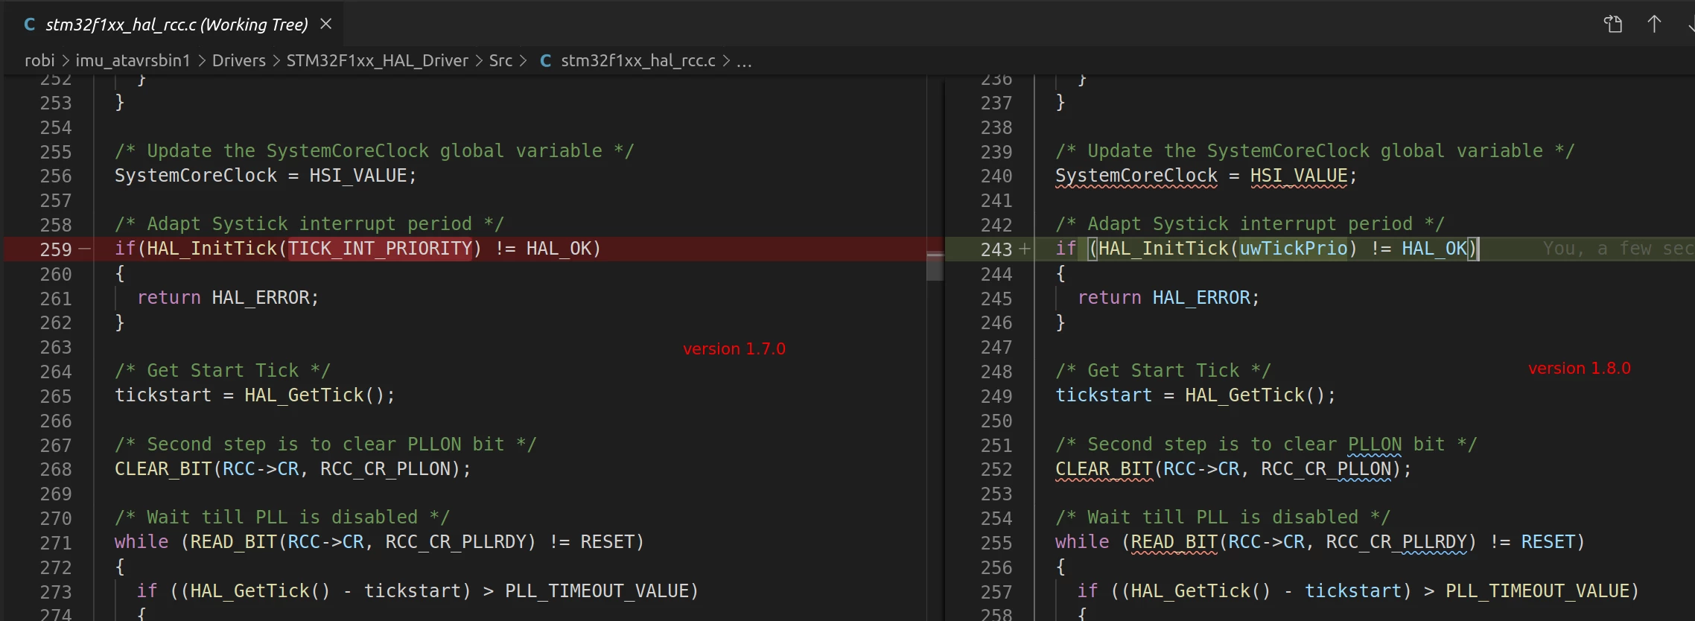The height and width of the screenshot is (621, 1695).
Task: Click the 'Wait till PLL is disabled' comment on right
Action: [1223, 517]
